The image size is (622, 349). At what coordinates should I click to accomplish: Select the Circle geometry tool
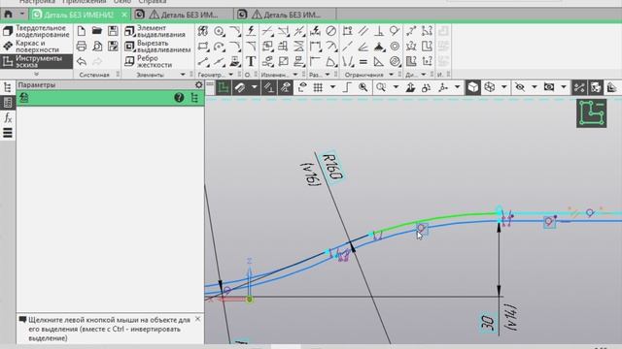[219, 31]
